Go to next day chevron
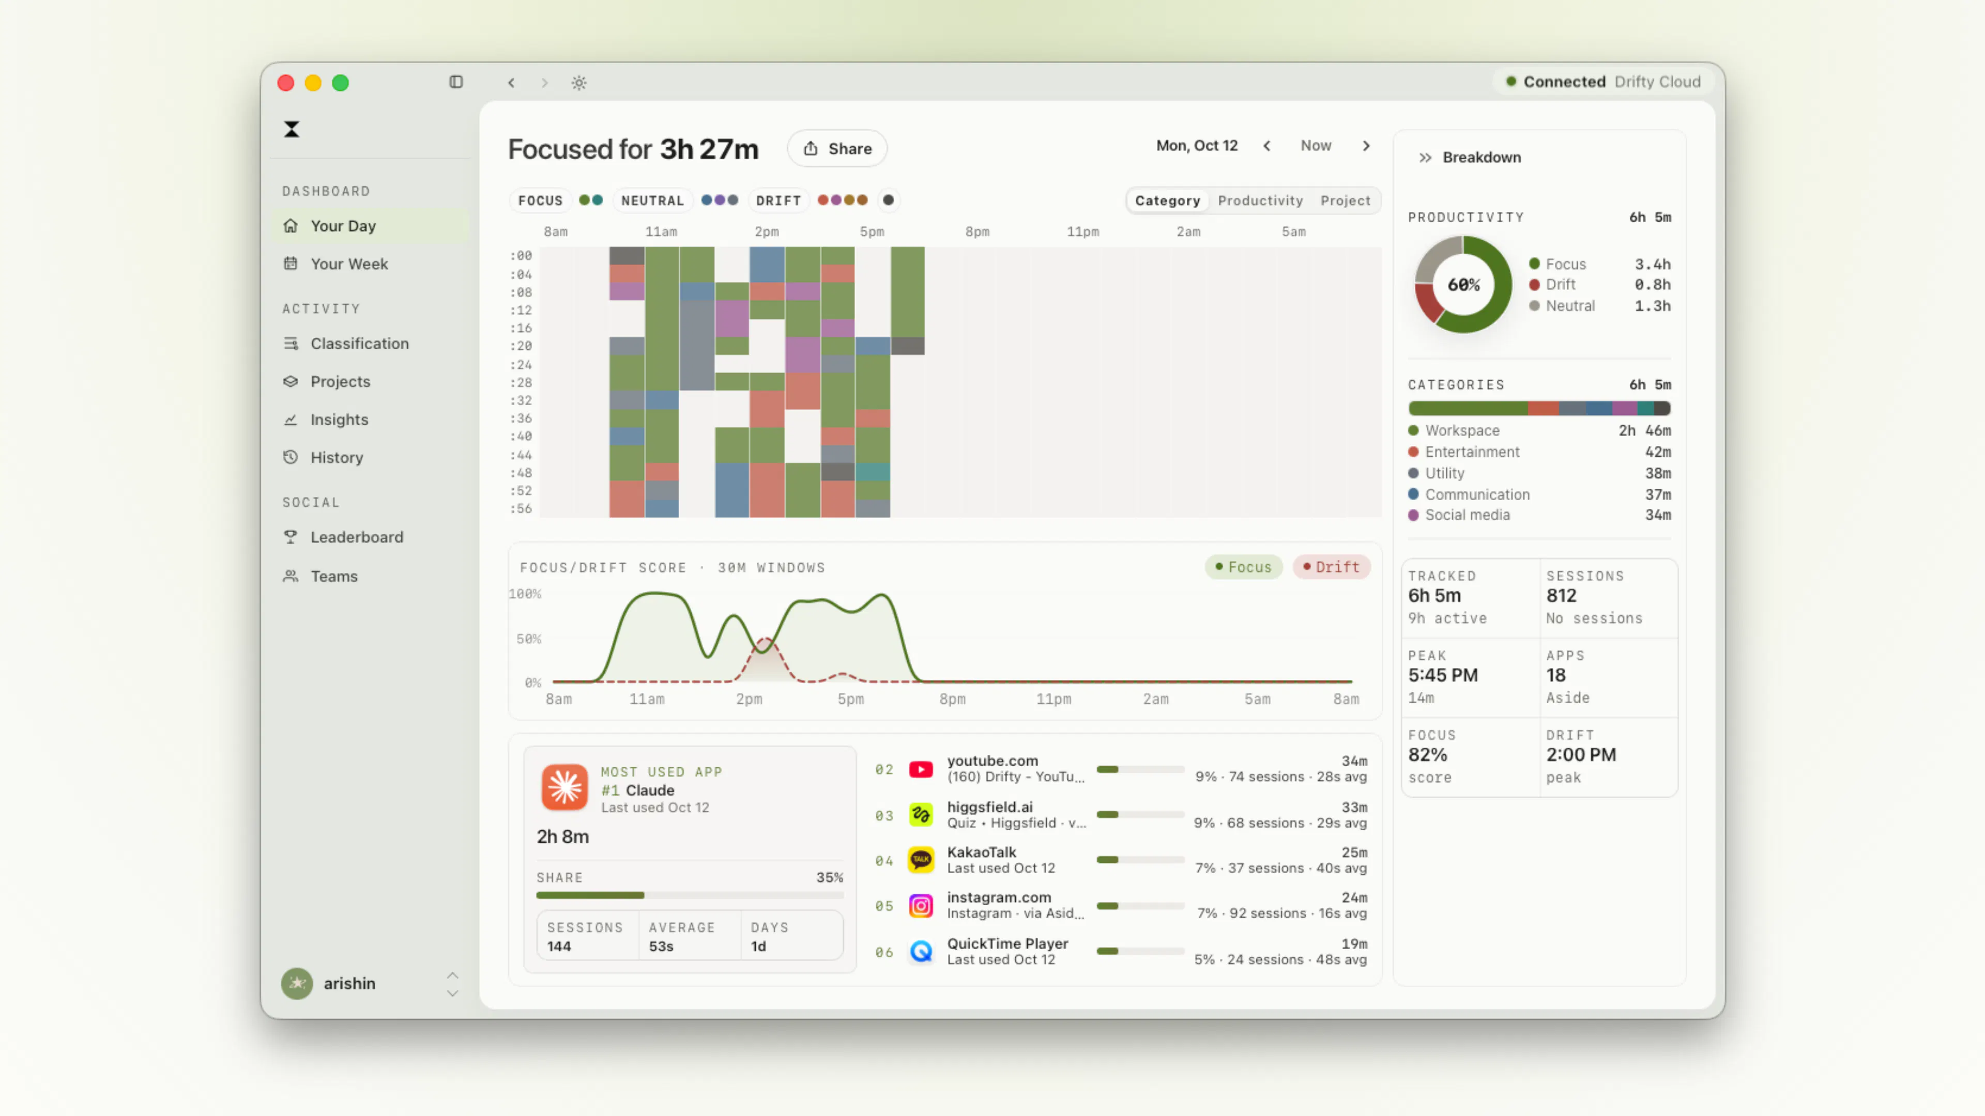 tap(1366, 146)
